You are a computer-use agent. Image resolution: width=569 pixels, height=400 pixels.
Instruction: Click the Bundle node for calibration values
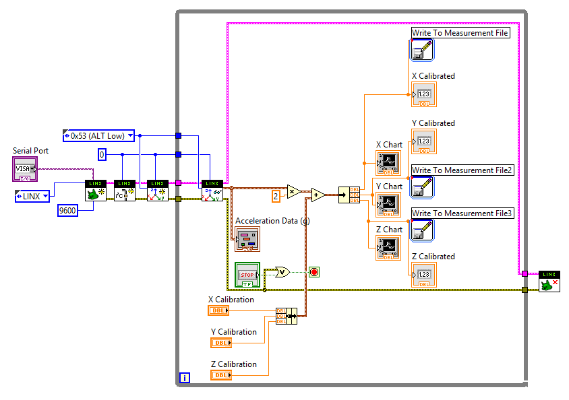point(287,316)
